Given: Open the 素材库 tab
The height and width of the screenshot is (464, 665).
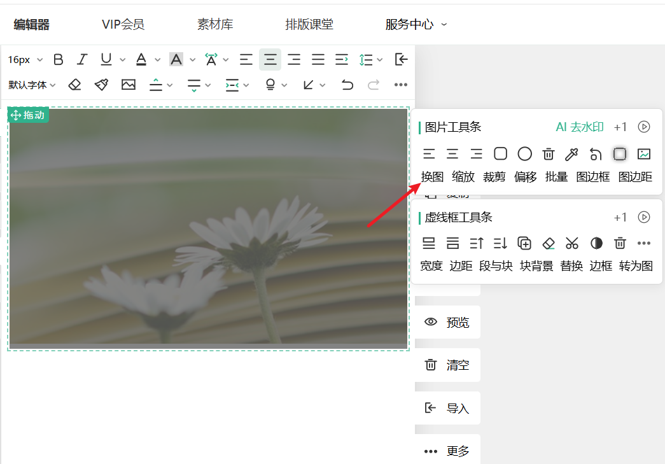Looking at the screenshot, I should (215, 25).
